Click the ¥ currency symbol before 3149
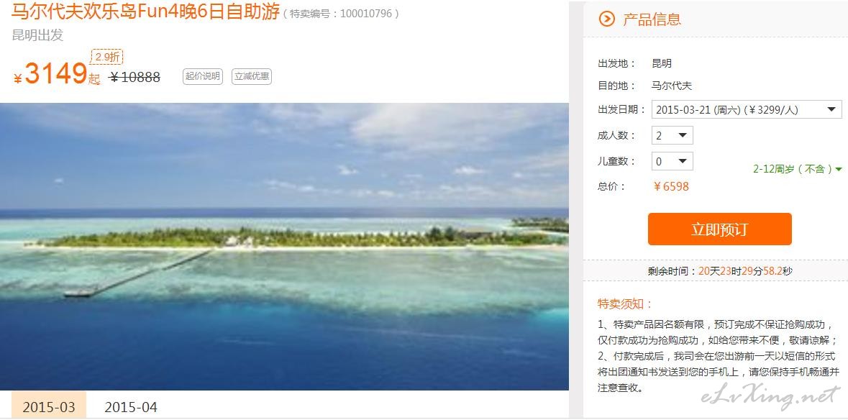This screenshot has width=848, height=420. pos(18,79)
